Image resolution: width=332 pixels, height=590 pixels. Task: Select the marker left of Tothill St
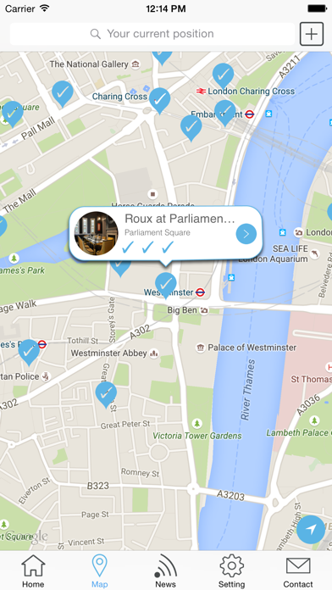click(29, 352)
